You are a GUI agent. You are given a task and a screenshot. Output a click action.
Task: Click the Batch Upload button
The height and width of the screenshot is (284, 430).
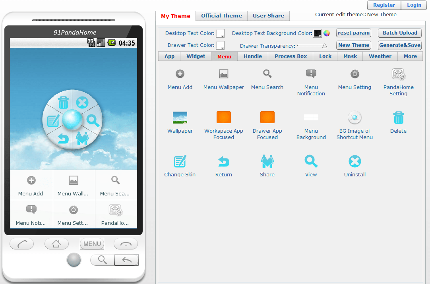(x=400, y=33)
